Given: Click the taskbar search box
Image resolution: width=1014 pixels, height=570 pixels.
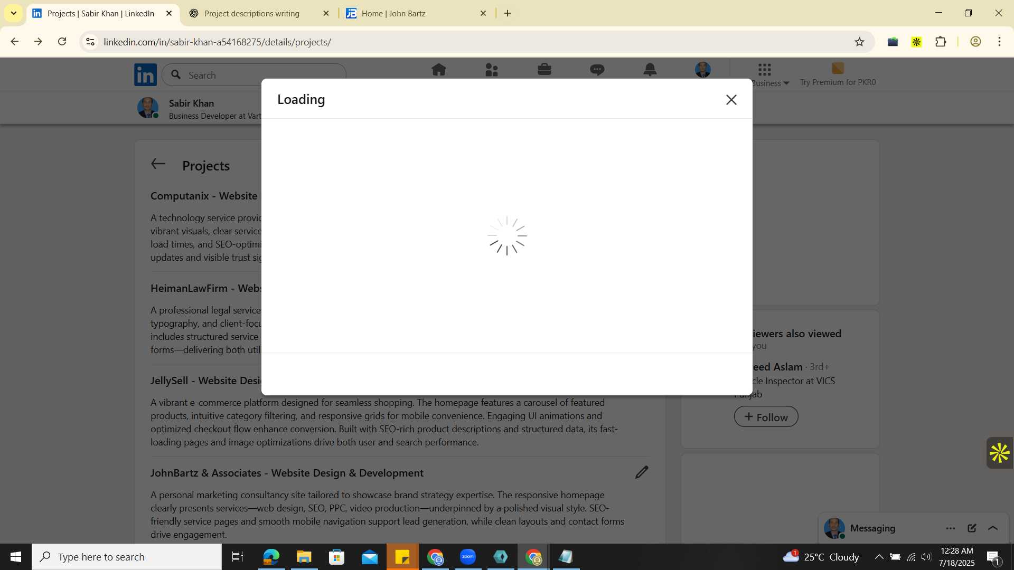Looking at the screenshot, I should click(x=127, y=557).
